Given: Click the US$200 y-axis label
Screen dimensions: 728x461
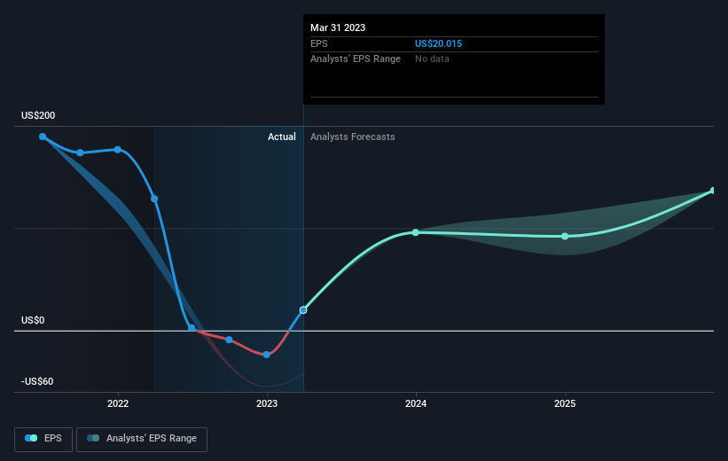Looking at the screenshot, I should click(x=38, y=115).
